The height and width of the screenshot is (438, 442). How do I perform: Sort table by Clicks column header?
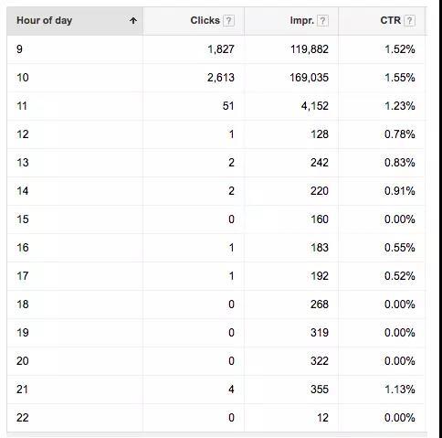tap(205, 20)
